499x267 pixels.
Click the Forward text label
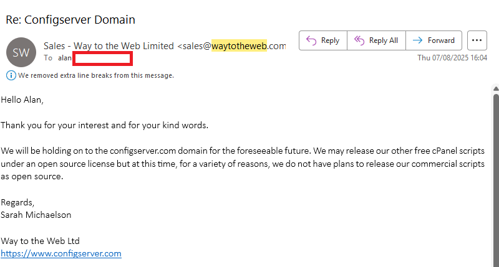click(x=441, y=40)
